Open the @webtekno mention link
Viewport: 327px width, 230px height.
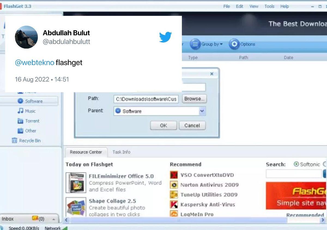pos(34,63)
